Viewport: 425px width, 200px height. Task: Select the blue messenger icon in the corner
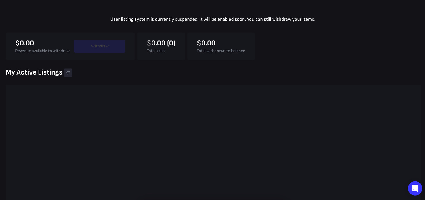[x=415, y=188]
